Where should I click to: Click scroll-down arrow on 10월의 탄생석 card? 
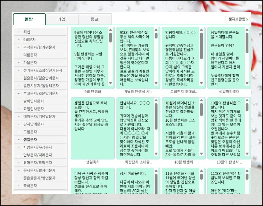point(247,154)
